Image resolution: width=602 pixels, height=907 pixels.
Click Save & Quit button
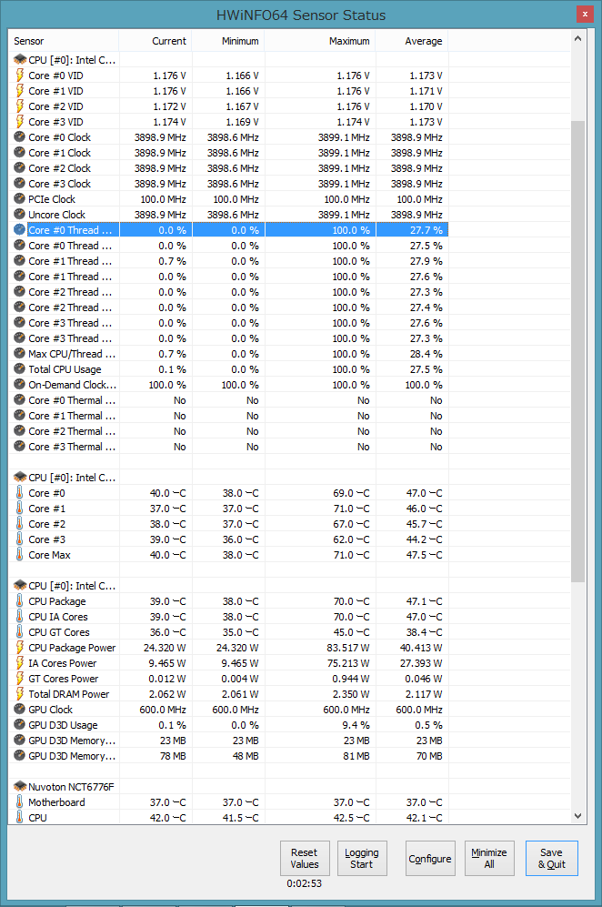552,859
